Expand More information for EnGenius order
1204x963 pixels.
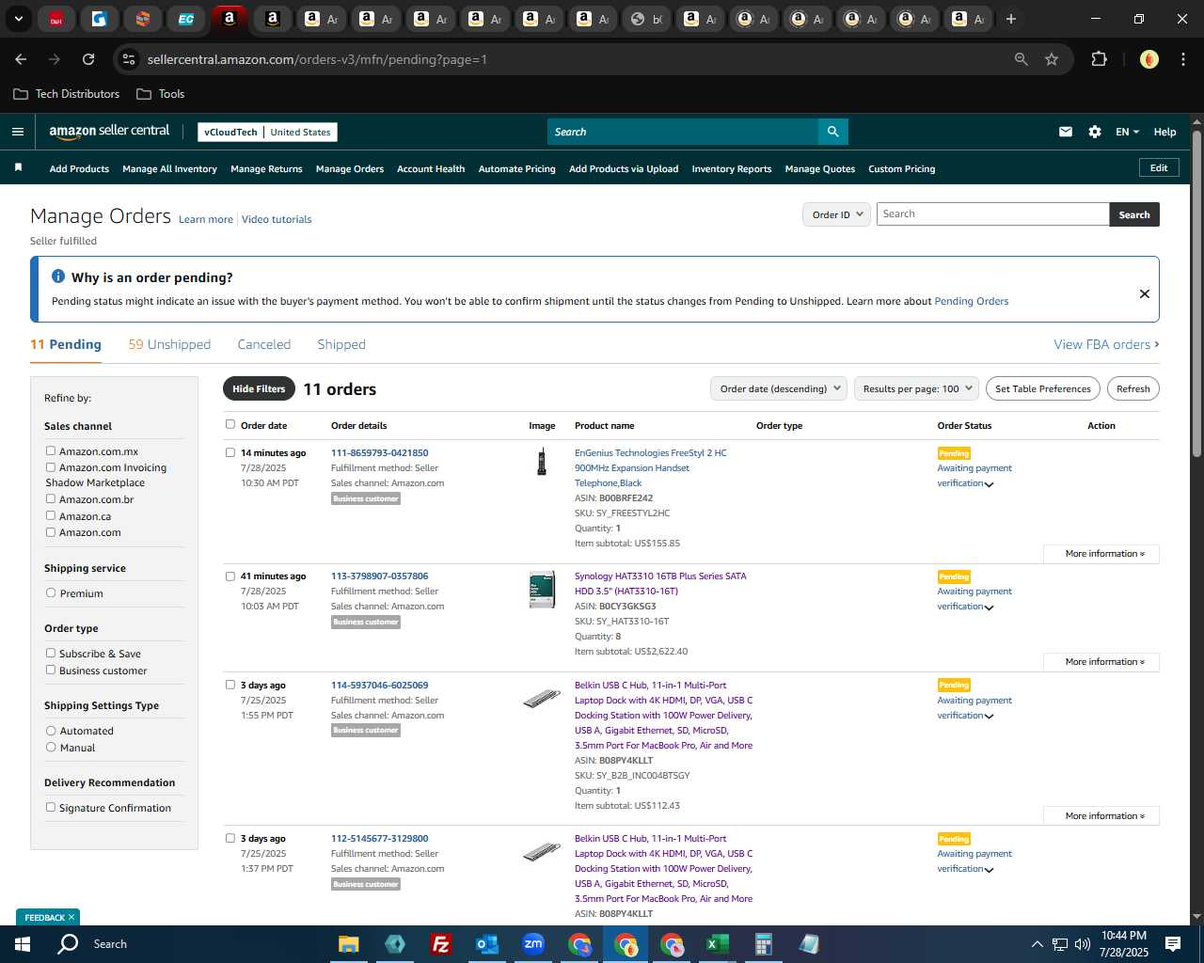pyautogui.click(x=1101, y=554)
